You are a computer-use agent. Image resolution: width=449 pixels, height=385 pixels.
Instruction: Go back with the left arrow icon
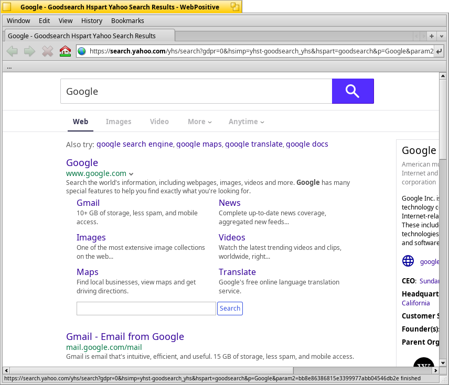pyautogui.click(x=12, y=51)
